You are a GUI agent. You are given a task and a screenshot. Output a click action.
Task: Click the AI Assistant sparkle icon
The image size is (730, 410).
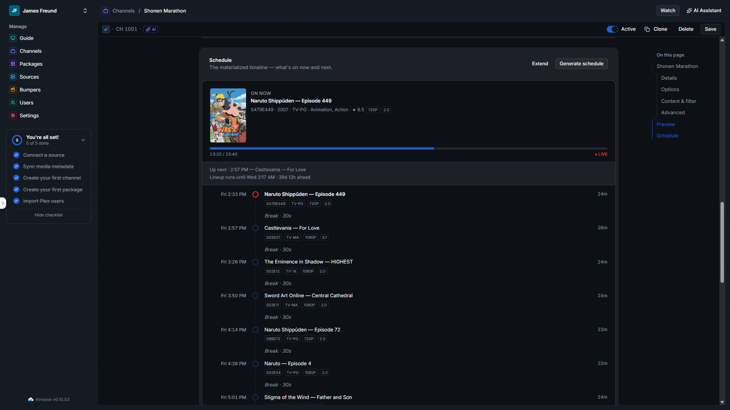click(689, 11)
